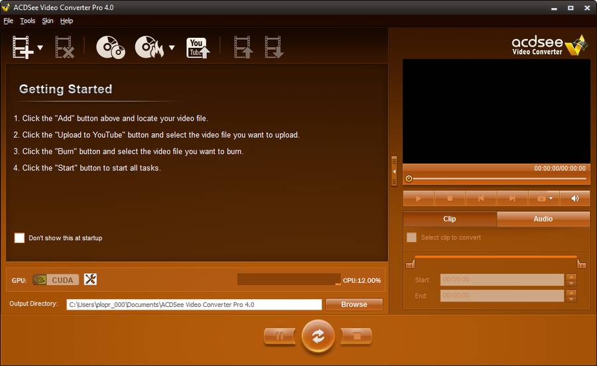Open the snapshot dropdown arrow

click(x=551, y=198)
